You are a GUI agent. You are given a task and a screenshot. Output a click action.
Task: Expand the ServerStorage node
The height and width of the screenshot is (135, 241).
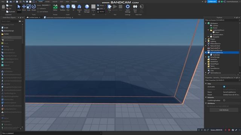206,57
